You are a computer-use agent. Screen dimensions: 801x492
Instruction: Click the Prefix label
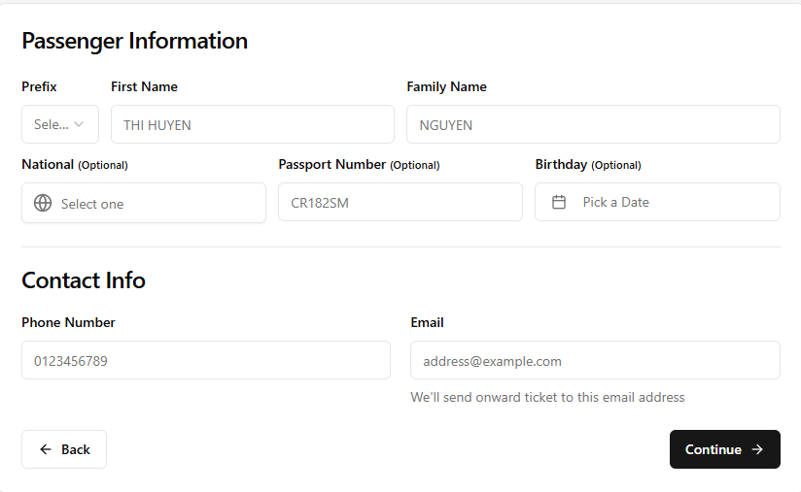tap(39, 86)
